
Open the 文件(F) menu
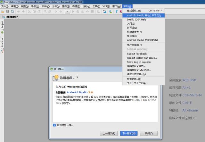coord(5,6)
